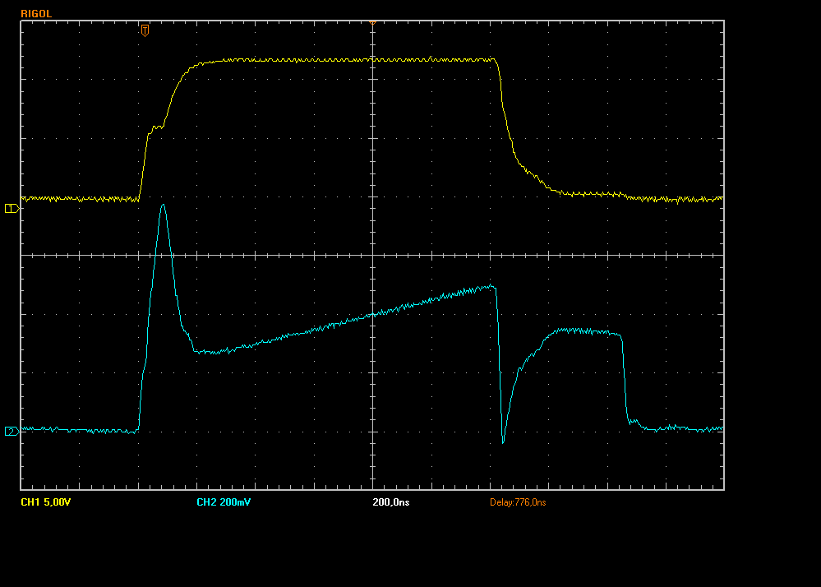The height and width of the screenshot is (587, 821).
Task: Click the CH1 5.00V scale readout
Action: (x=45, y=502)
